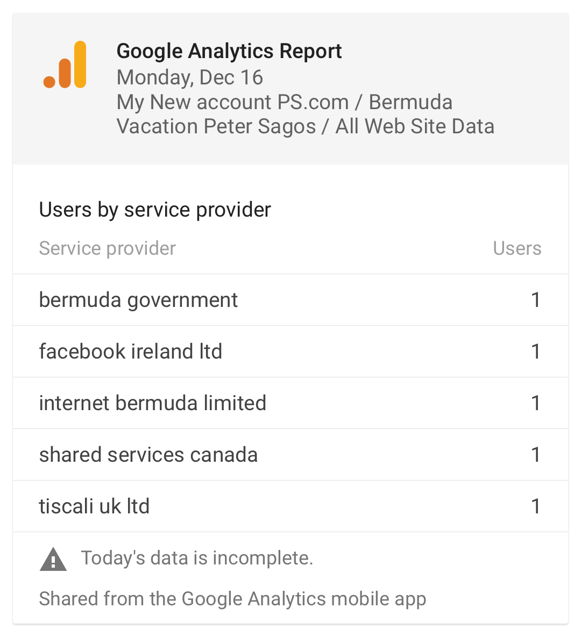Select the tiscali uk ltd row
Image resolution: width=581 pixels, height=637 pixels.
point(290,506)
